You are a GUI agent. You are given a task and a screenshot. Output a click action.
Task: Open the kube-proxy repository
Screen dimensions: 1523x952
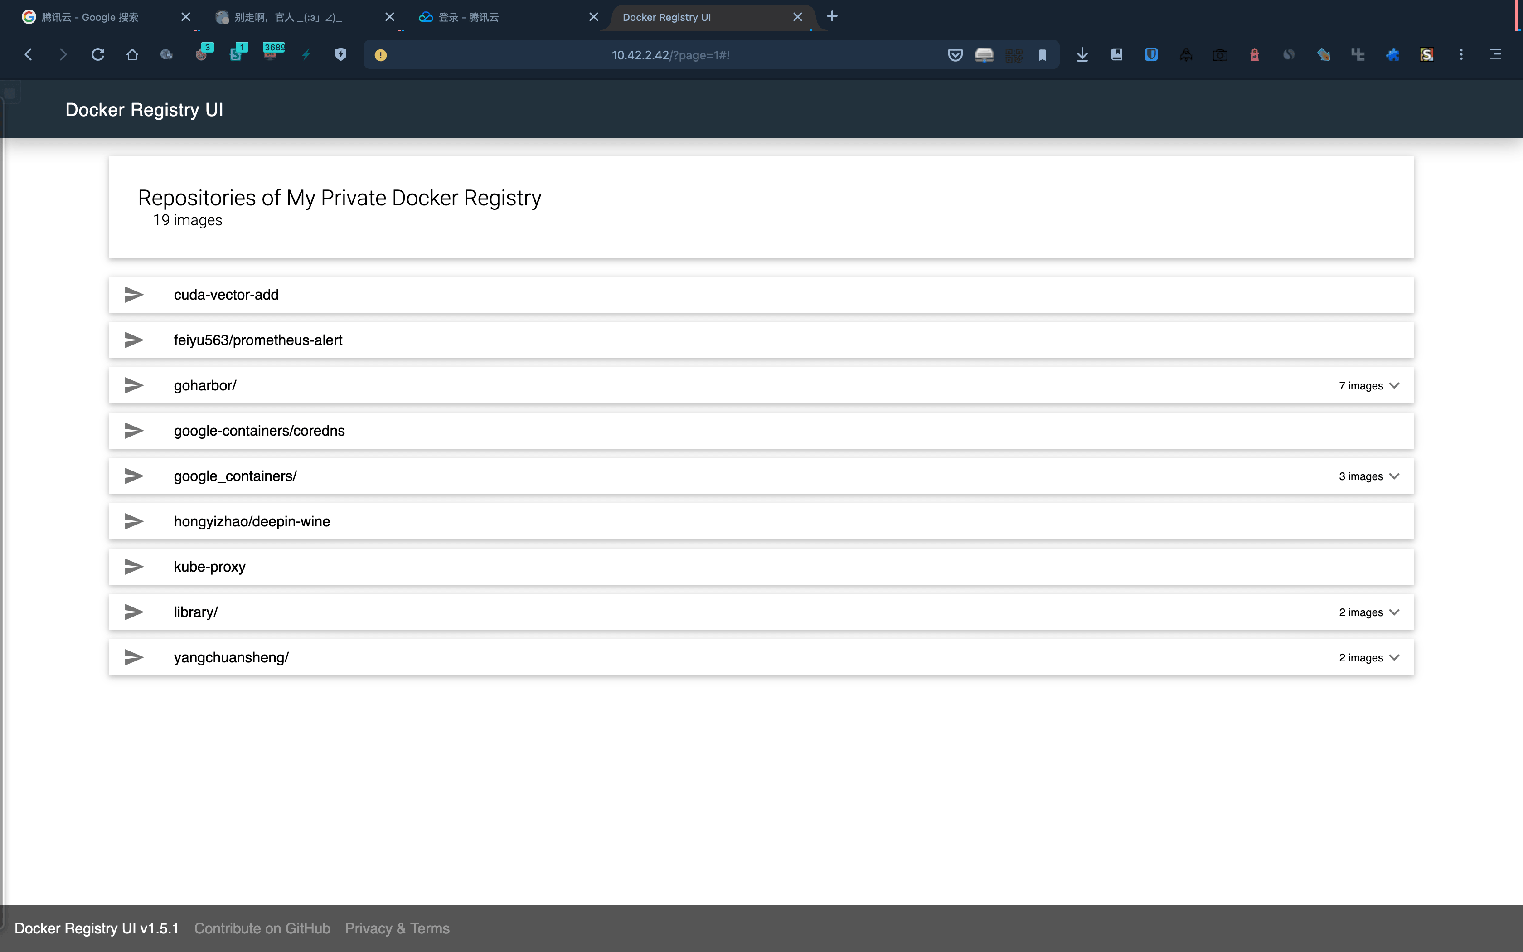761,567
